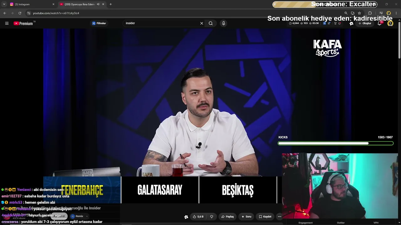The width and height of the screenshot is (401, 225).
Task: Bookmark this page with the star
Action: coord(359,13)
